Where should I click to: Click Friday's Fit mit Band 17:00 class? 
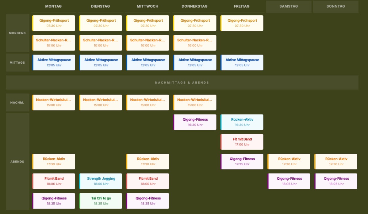click(242, 142)
